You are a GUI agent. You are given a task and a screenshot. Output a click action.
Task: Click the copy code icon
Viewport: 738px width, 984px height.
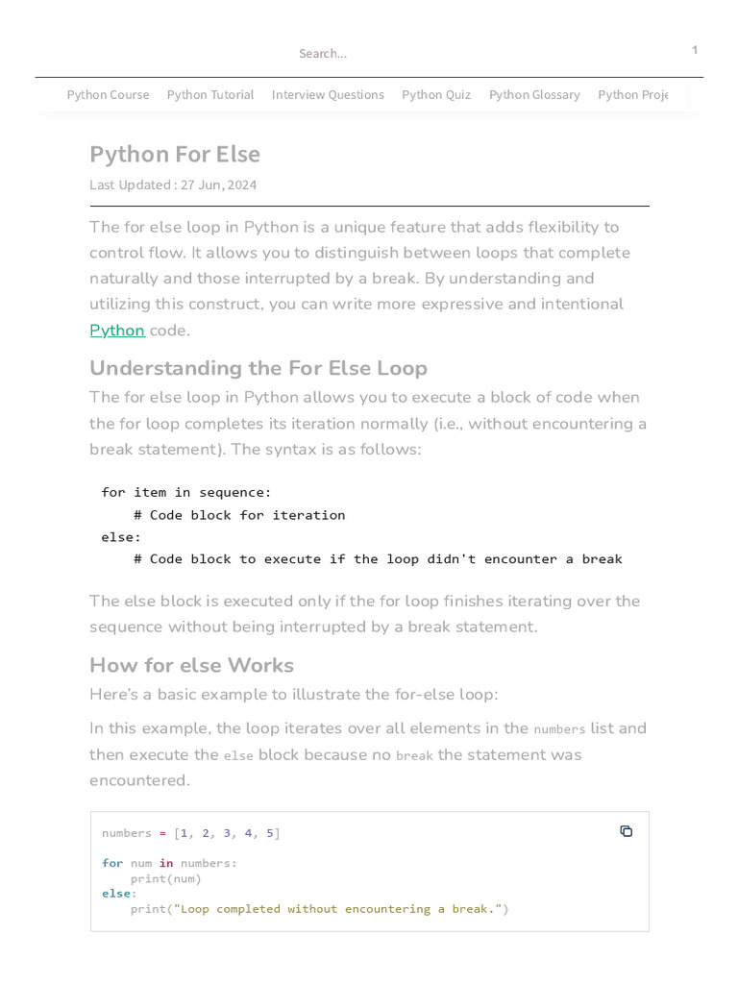[627, 831]
